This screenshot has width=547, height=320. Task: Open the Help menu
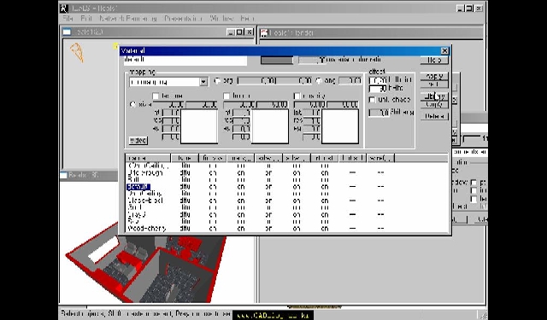247,19
